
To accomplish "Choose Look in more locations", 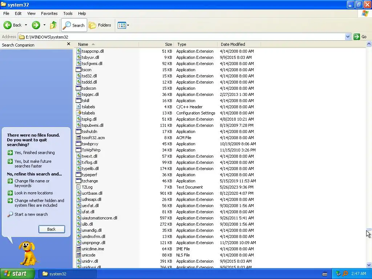I will click(34, 193).
